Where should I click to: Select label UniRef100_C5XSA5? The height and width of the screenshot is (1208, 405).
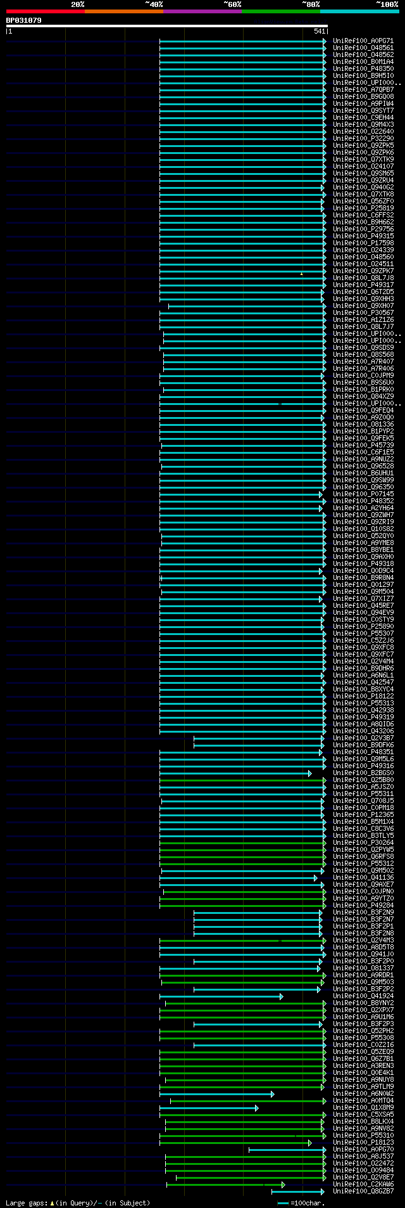point(363,1115)
